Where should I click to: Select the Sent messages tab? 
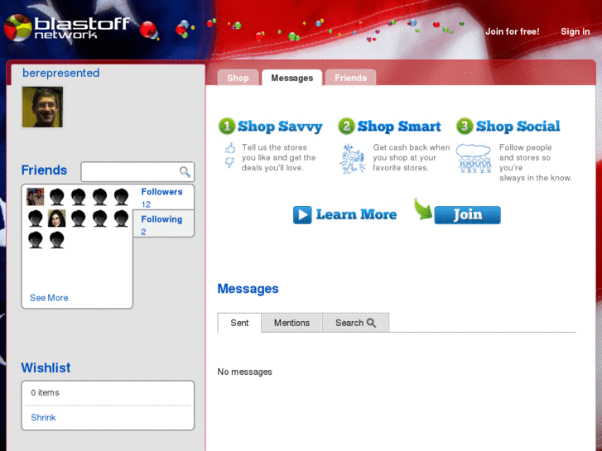(239, 323)
